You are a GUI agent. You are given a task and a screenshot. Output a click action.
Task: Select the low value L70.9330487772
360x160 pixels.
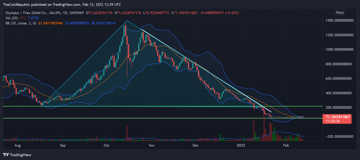click(156, 13)
